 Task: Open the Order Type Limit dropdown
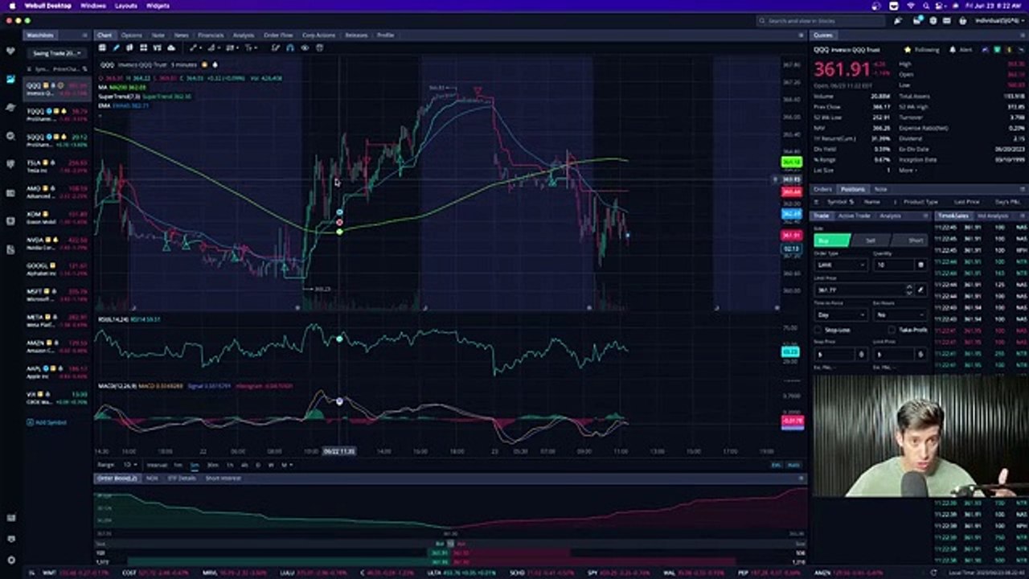(841, 265)
